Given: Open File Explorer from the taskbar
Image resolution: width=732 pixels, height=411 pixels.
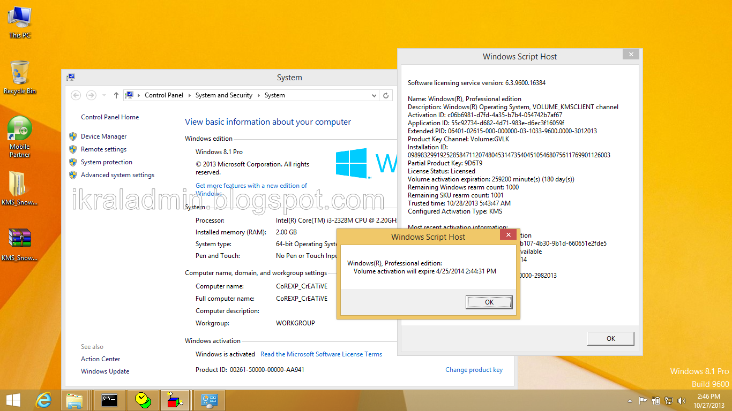Looking at the screenshot, I should point(74,400).
